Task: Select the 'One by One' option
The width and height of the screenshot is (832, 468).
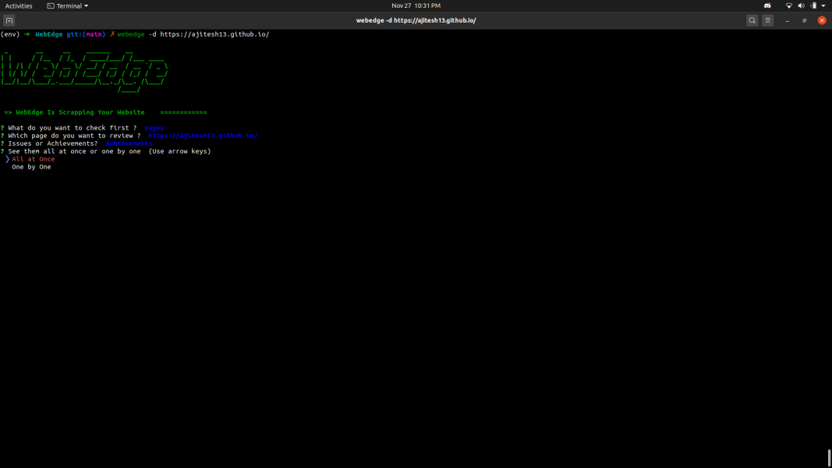Action: 31,167
